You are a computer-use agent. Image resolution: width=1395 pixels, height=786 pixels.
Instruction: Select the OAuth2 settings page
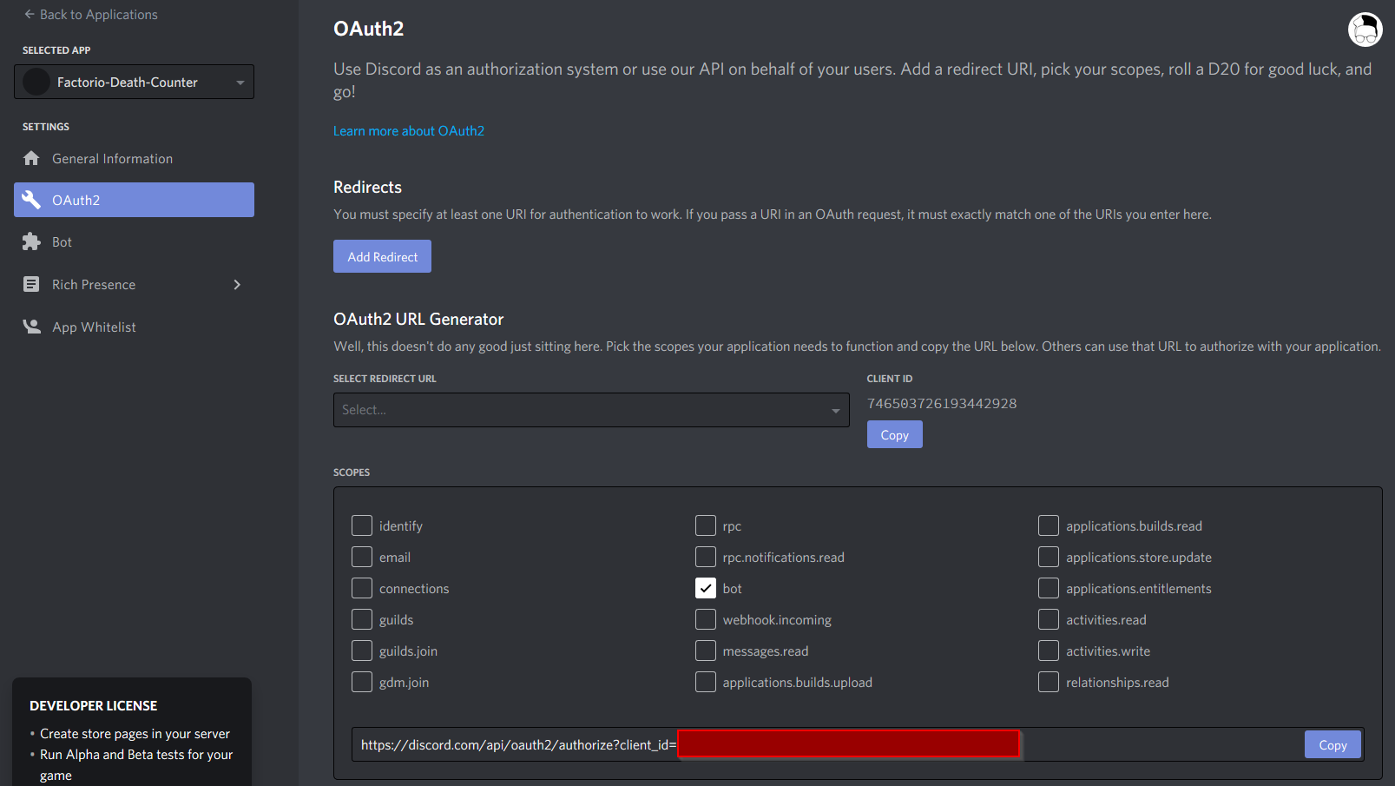tap(134, 200)
